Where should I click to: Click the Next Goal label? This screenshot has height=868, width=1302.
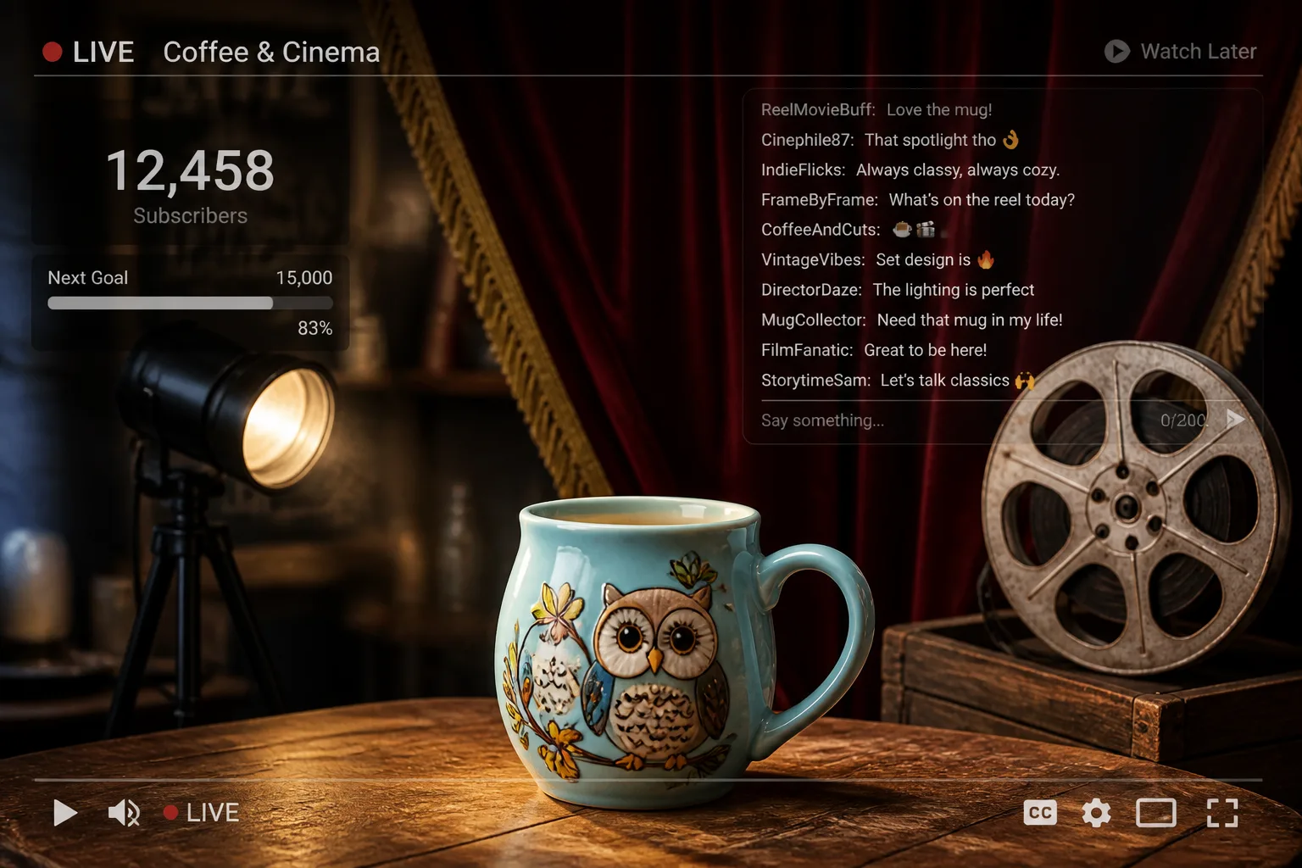(88, 278)
